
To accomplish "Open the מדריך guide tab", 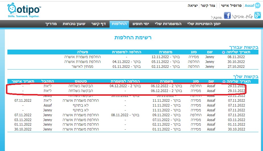I will point(52,24).
